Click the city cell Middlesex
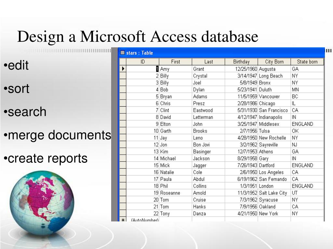The image size is (333, 249). click(x=274, y=124)
